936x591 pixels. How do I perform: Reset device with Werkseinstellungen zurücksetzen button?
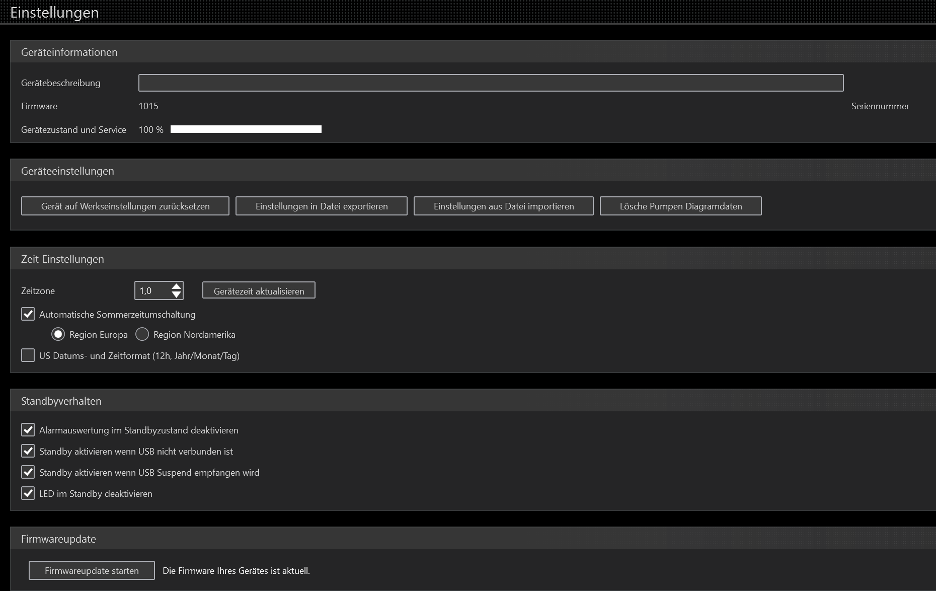pos(125,206)
